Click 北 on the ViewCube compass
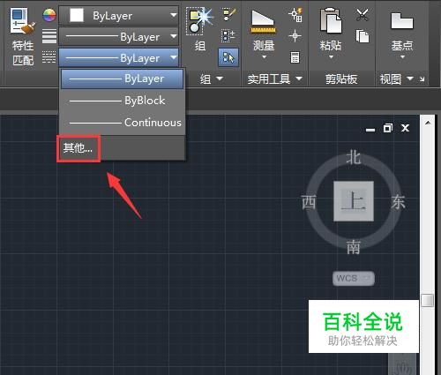 [x=354, y=157]
